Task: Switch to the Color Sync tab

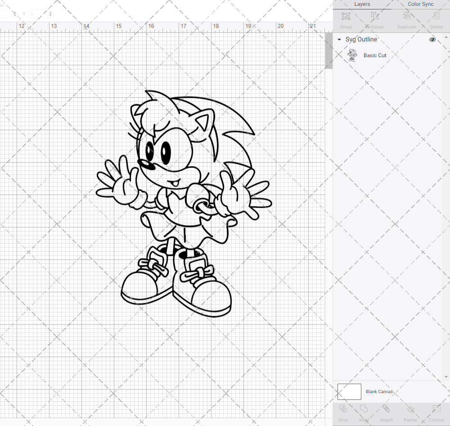Action: [420, 4]
